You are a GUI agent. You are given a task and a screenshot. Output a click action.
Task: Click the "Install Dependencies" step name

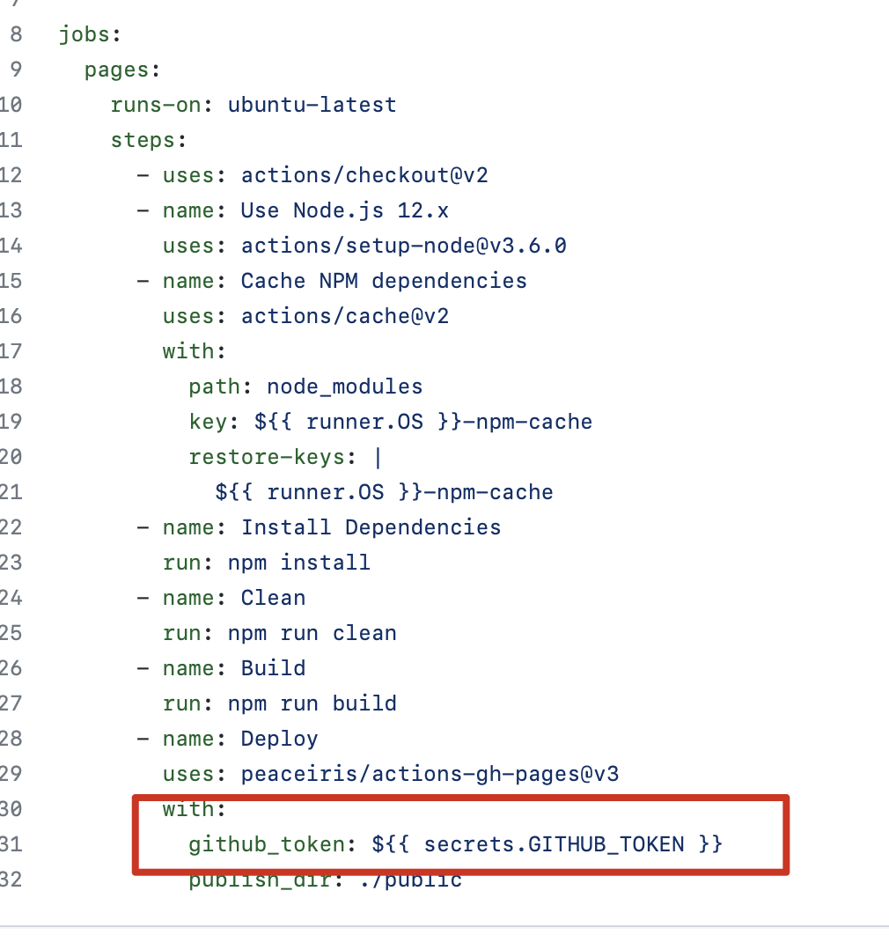(371, 527)
